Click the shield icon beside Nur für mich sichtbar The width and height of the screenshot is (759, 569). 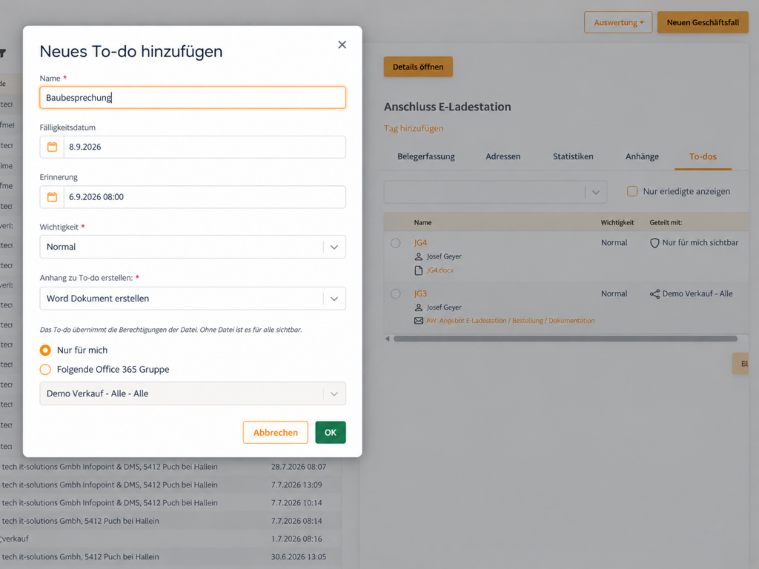(x=654, y=243)
